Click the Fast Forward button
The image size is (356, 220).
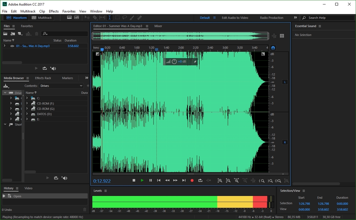pyautogui.click(x=175, y=180)
